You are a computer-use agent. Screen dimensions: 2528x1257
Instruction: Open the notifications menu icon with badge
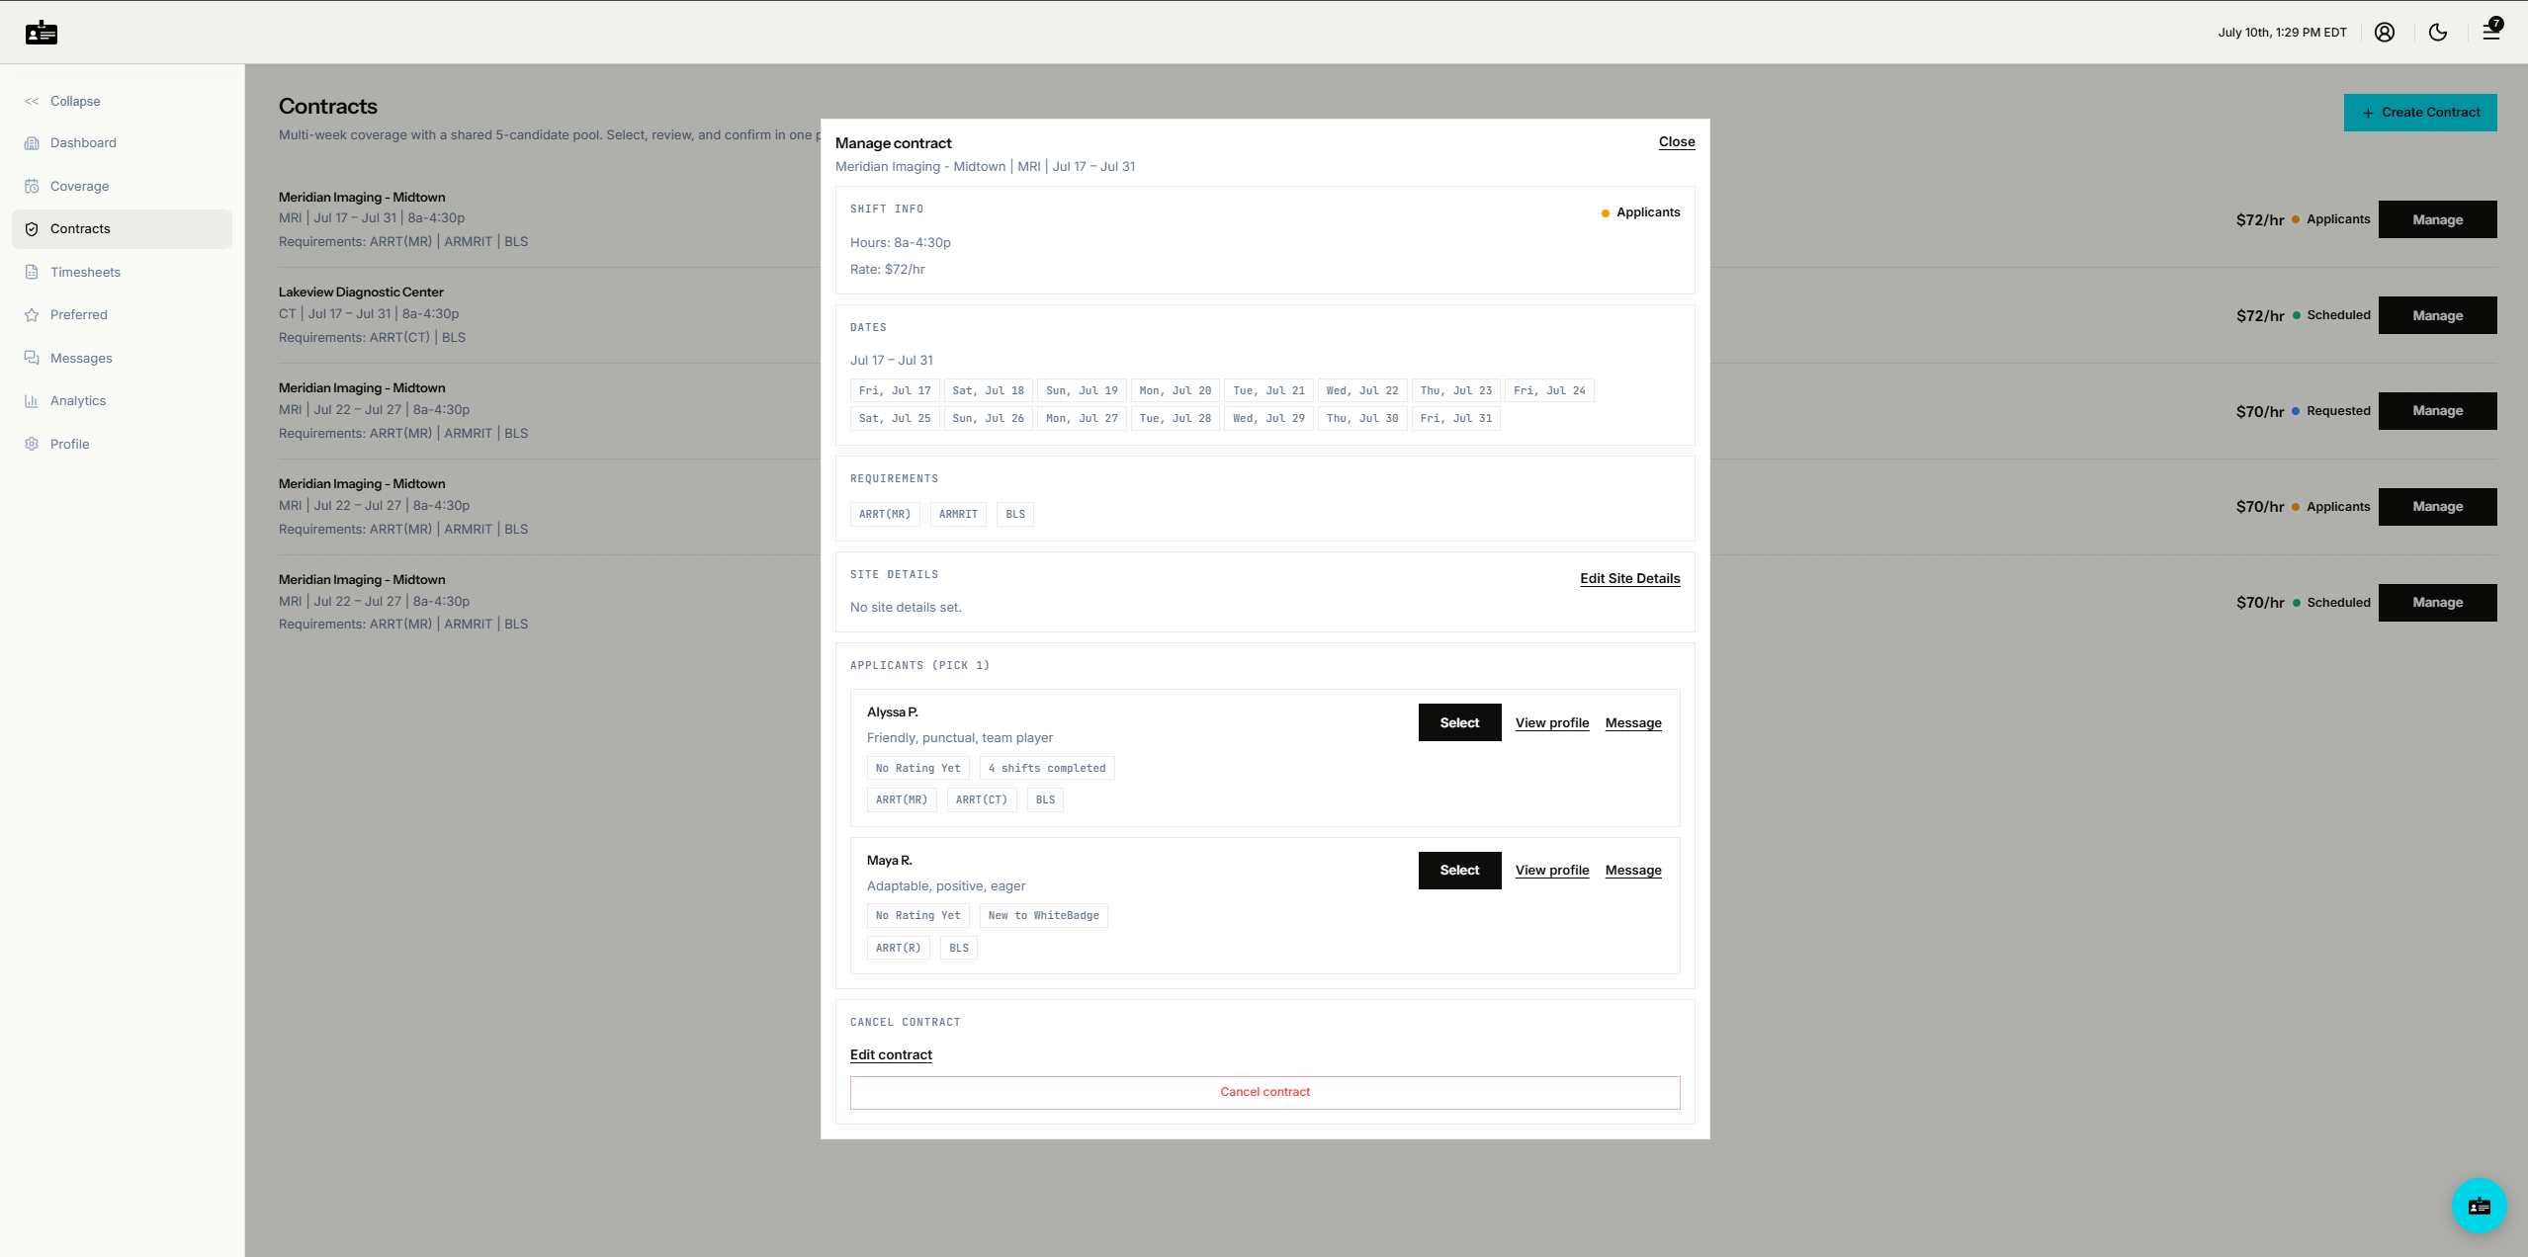tap(2491, 31)
